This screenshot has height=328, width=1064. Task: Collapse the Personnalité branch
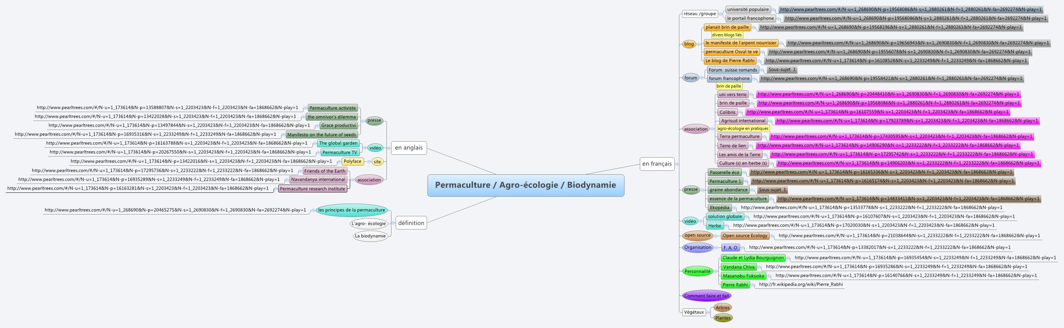click(716, 271)
